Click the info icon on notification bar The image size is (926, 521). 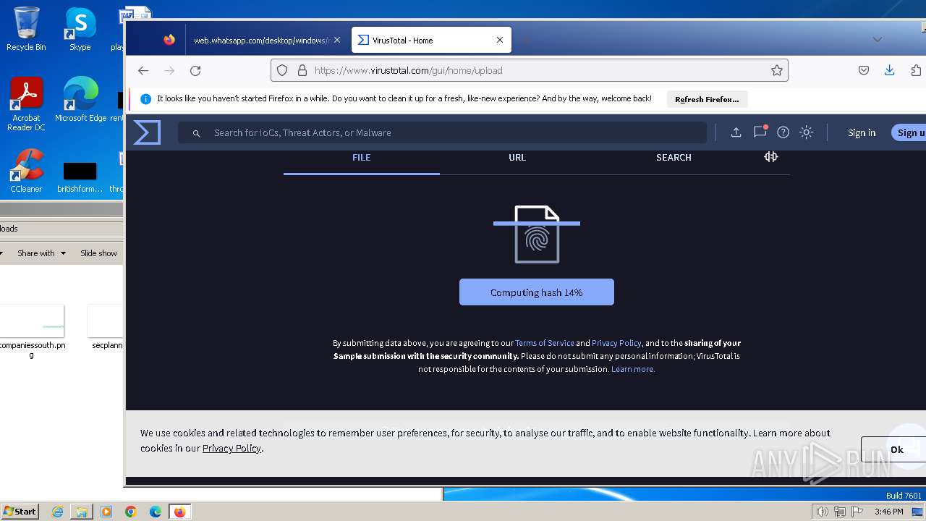pyautogui.click(x=145, y=99)
